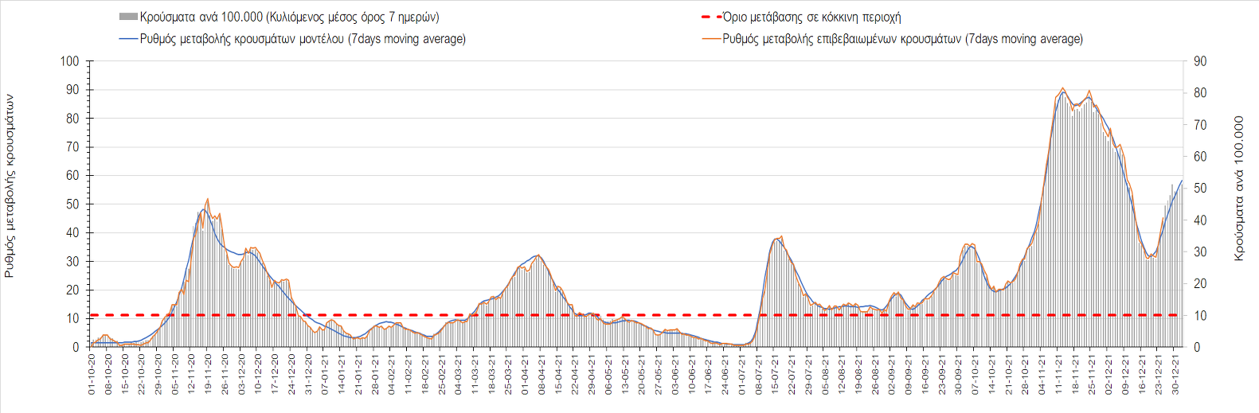Click left axis title 'Ρυθμός μεταβολής κρουσμάτων'

(10, 186)
